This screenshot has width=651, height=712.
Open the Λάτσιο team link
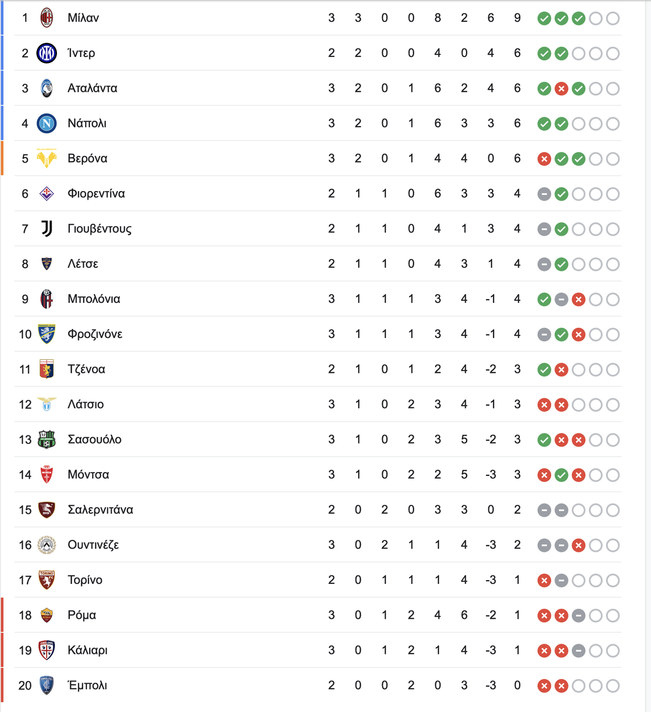[x=86, y=404]
